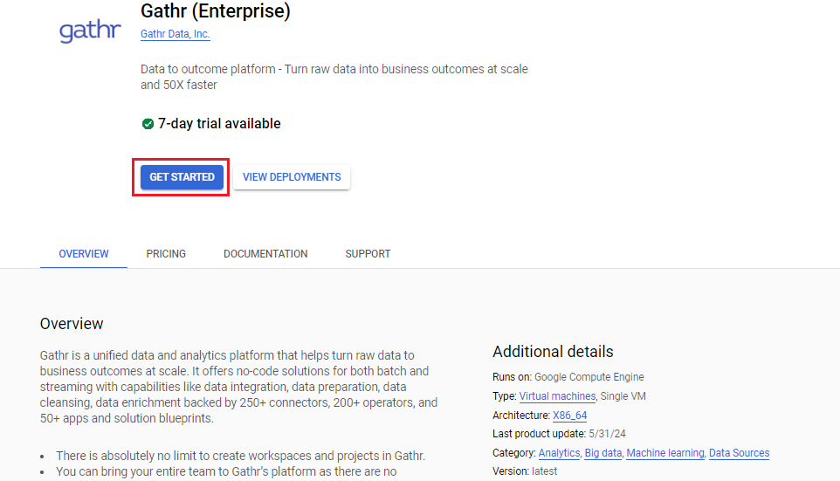Switch to the PRICING tab
The width and height of the screenshot is (840, 481).
point(166,254)
